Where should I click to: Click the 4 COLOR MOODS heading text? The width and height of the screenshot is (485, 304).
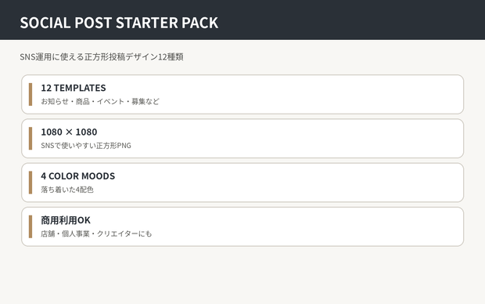[78, 176]
